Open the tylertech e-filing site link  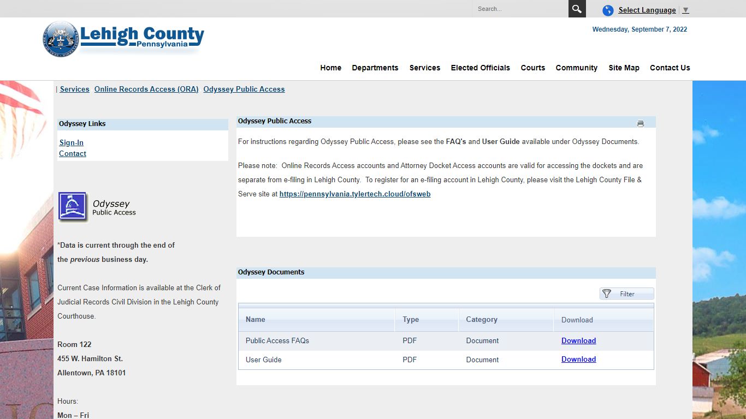click(355, 194)
